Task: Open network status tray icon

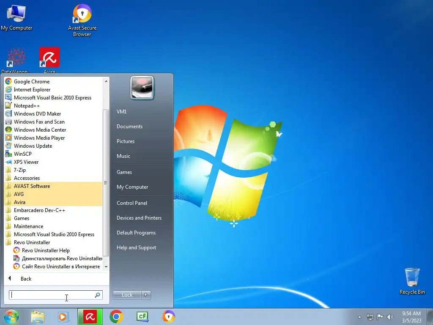Action: click(x=370, y=317)
